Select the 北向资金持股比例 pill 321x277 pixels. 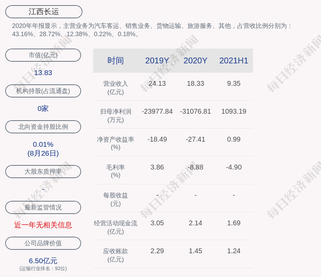pyautogui.click(x=43, y=127)
